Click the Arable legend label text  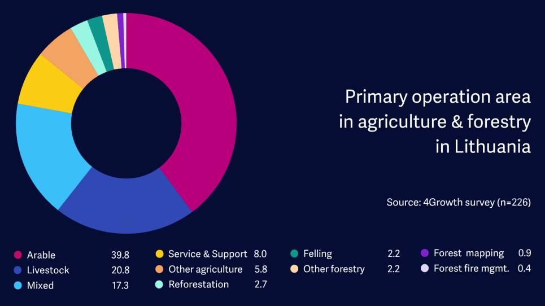tap(41, 255)
